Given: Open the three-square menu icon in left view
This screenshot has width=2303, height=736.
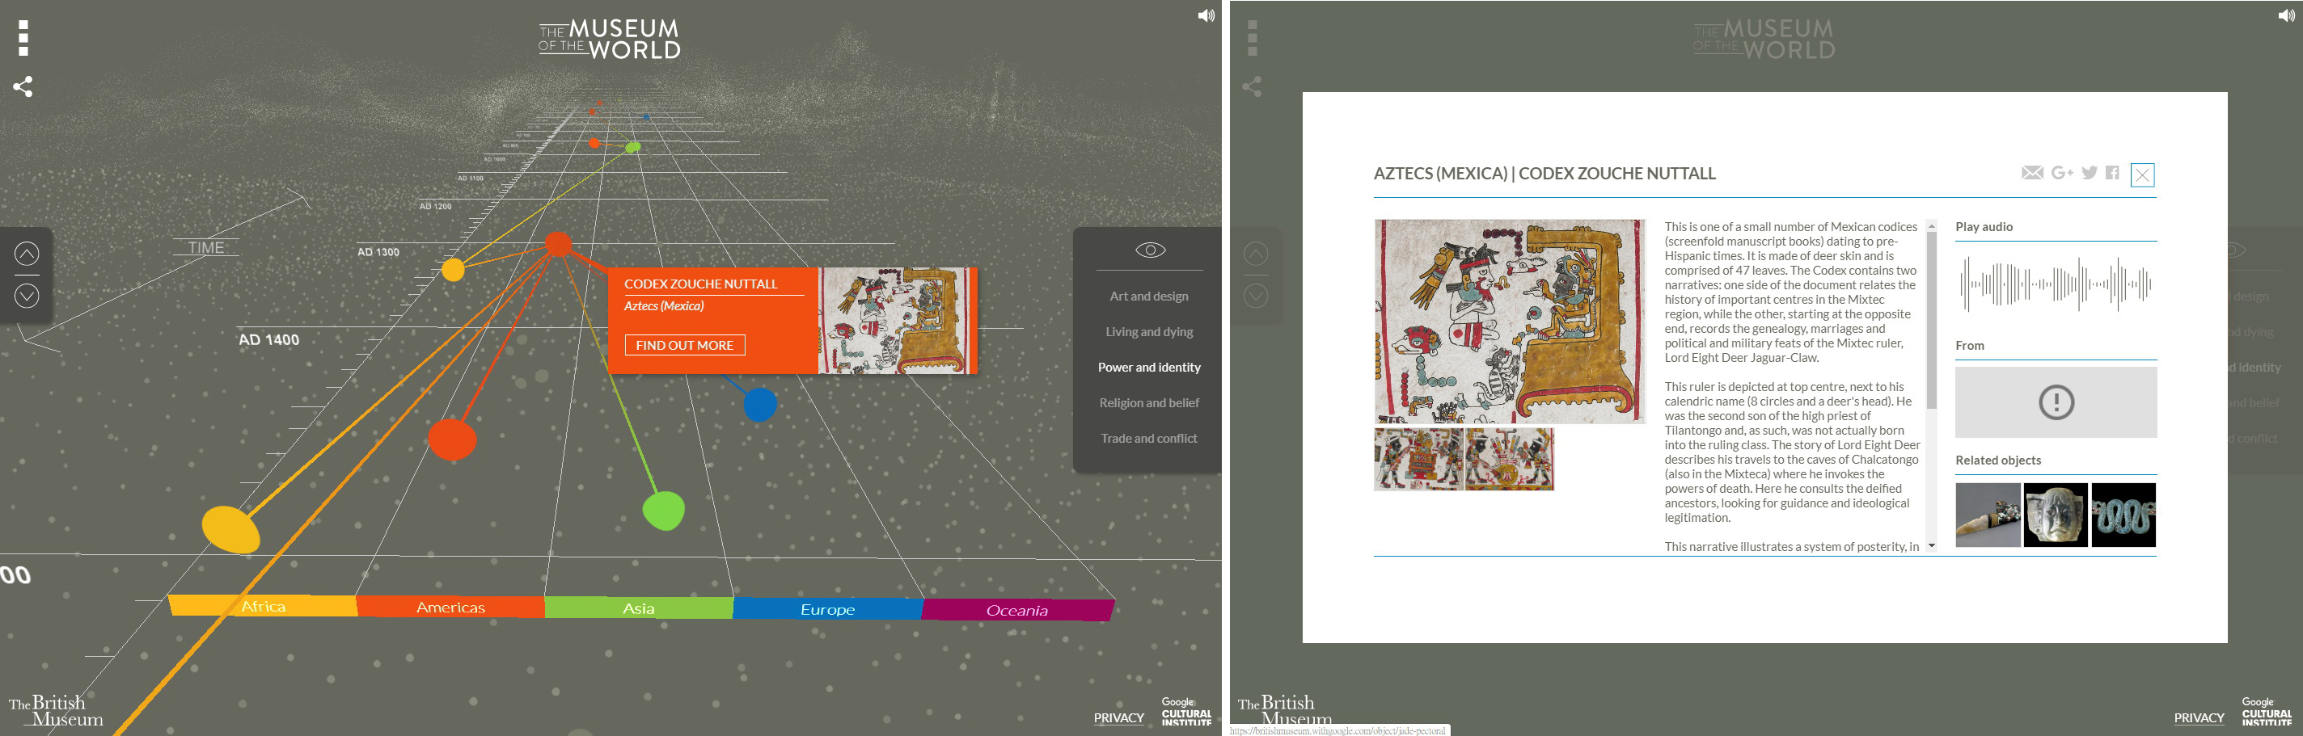Looking at the screenshot, I should click(x=24, y=39).
